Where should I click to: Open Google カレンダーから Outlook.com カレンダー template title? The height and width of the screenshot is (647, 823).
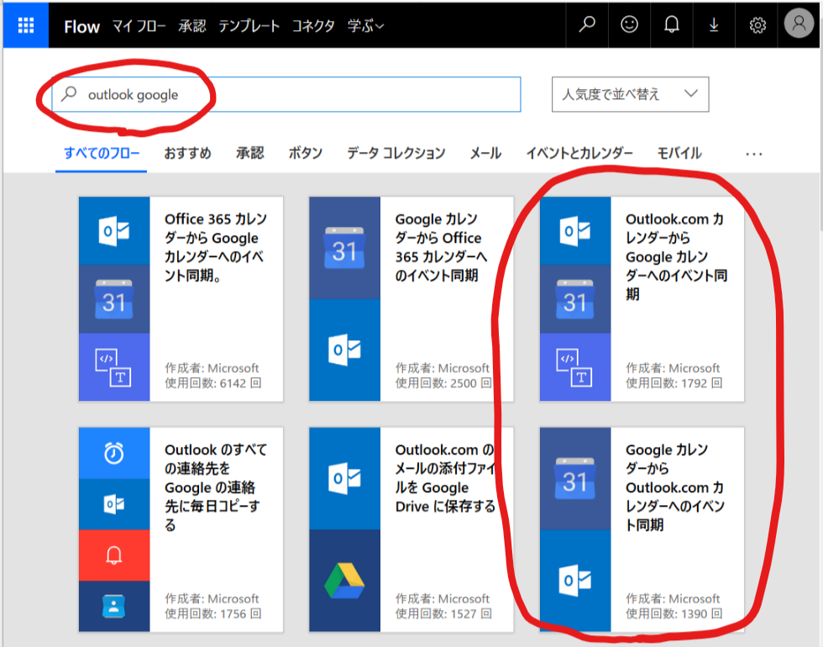click(x=675, y=487)
